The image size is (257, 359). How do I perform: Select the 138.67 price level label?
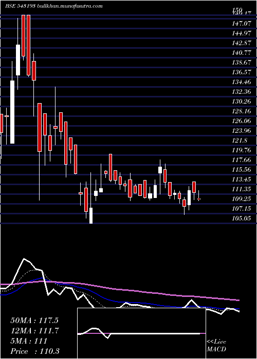pos(242,63)
